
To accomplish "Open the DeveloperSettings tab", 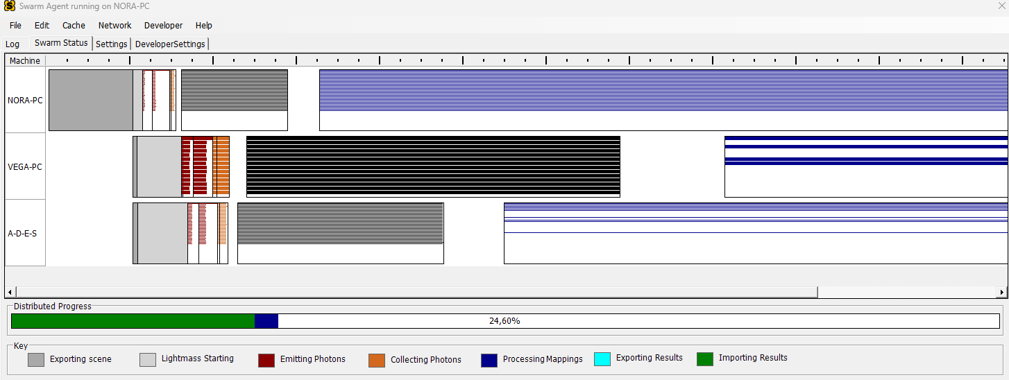I will tap(170, 44).
